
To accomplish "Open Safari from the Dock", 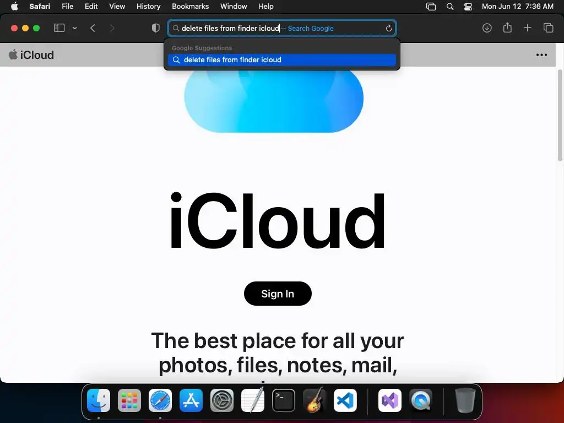I will 160,400.
